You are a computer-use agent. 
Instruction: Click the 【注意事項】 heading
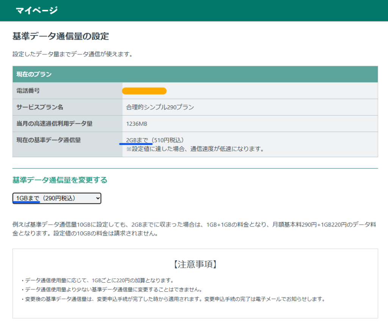pyautogui.click(x=195, y=264)
